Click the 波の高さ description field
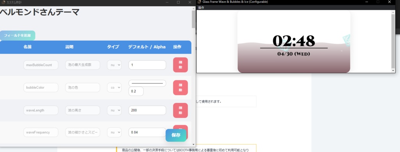The width and height of the screenshot is (400, 152). pyautogui.click(x=83, y=110)
